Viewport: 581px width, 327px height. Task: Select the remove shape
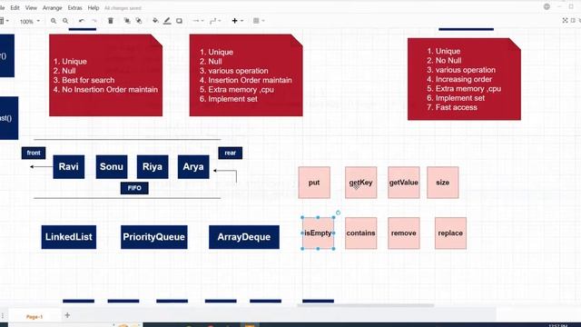(404, 233)
